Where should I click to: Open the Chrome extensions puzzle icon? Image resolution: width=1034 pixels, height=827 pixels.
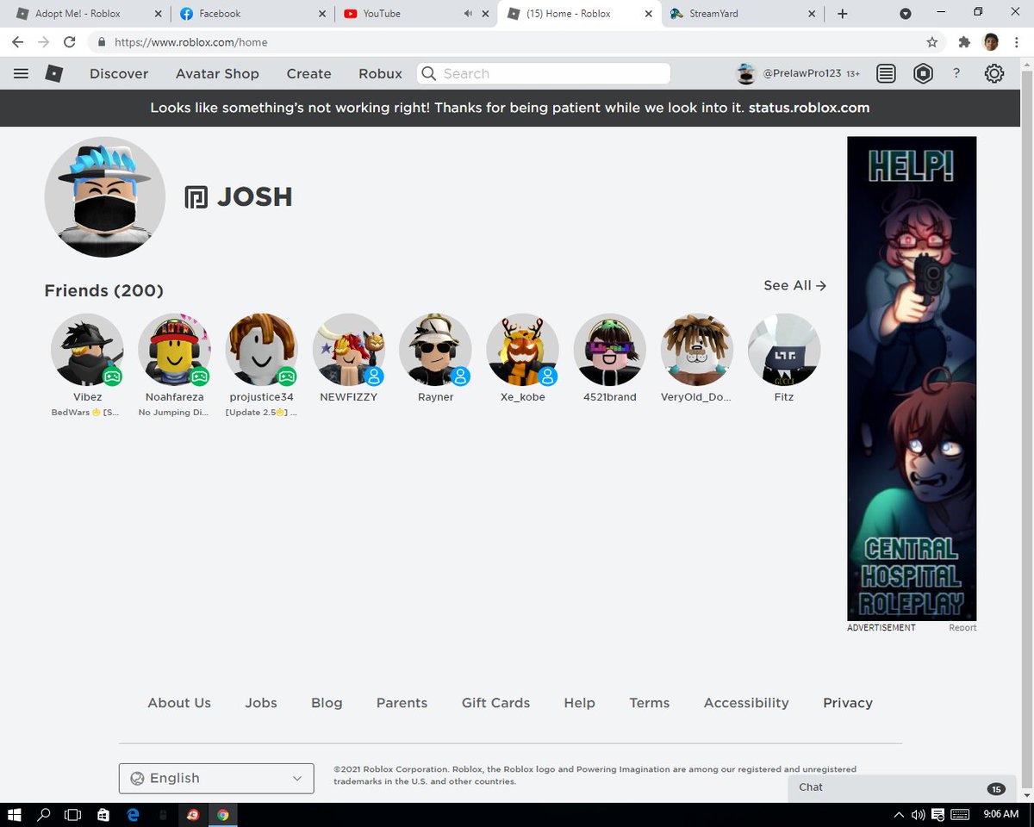click(x=964, y=41)
